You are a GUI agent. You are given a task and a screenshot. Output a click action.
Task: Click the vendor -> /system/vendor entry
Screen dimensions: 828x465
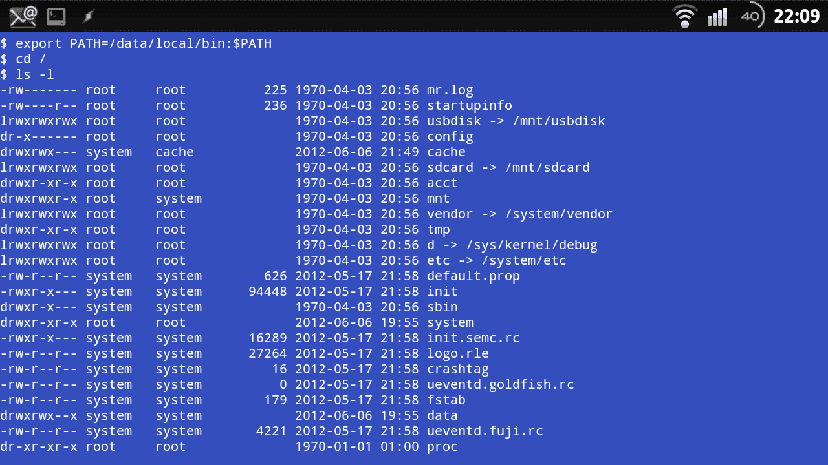pyautogui.click(x=519, y=214)
